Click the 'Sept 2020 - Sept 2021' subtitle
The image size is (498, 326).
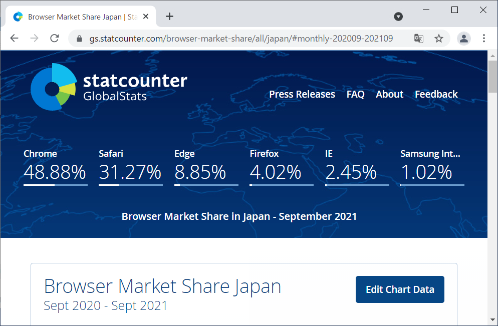click(x=105, y=305)
